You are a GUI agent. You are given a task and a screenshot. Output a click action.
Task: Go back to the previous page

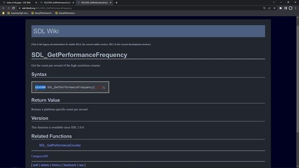pyautogui.click(x=3, y=8)
